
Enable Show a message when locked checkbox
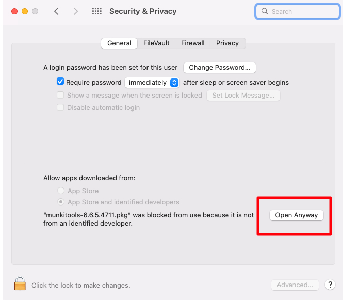click(x=60, y=95)
